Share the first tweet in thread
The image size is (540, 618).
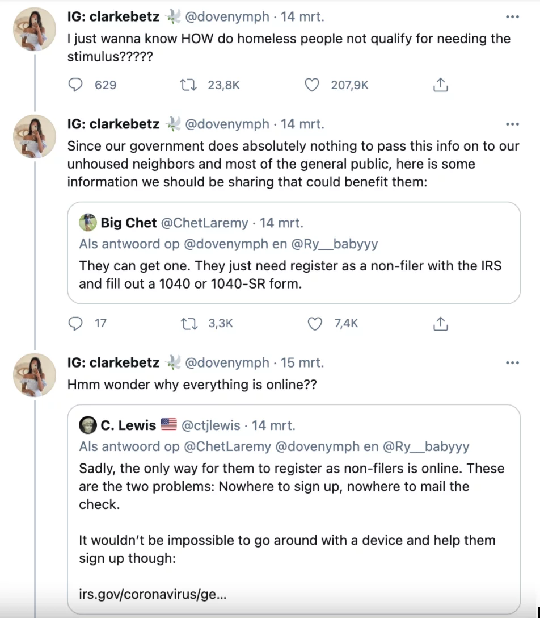click(x=441, y=85)
